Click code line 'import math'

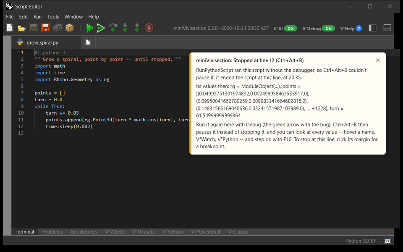50,66
